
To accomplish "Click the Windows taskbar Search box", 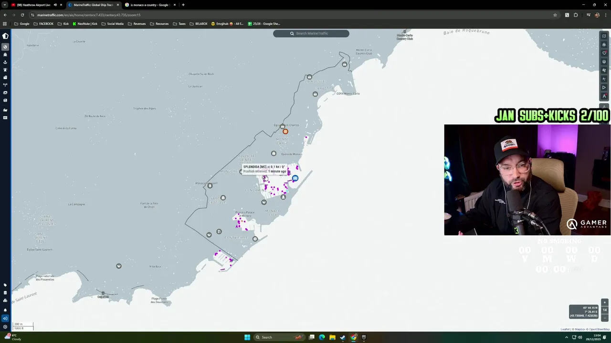I will (279, 337).
